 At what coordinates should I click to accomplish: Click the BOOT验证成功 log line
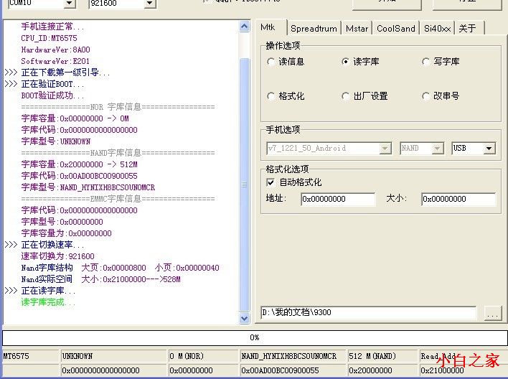[x=52, y=95]
